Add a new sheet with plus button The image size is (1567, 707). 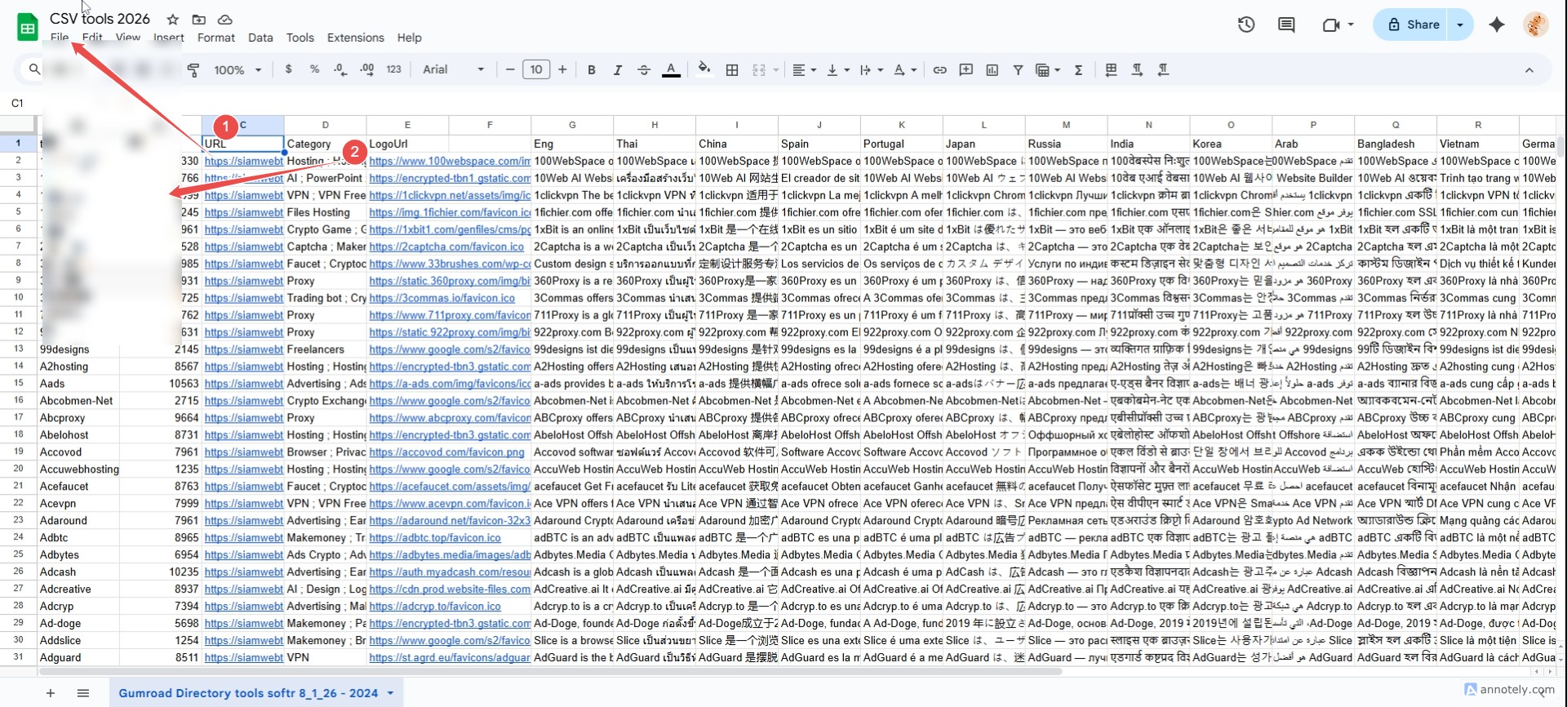point(51,693)
